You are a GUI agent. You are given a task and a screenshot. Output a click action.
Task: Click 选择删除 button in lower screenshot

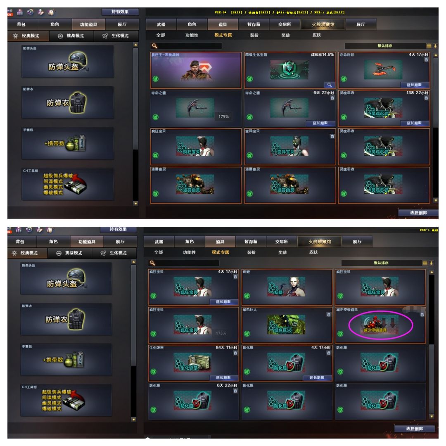pyautogui.click(x=415, y=429)
